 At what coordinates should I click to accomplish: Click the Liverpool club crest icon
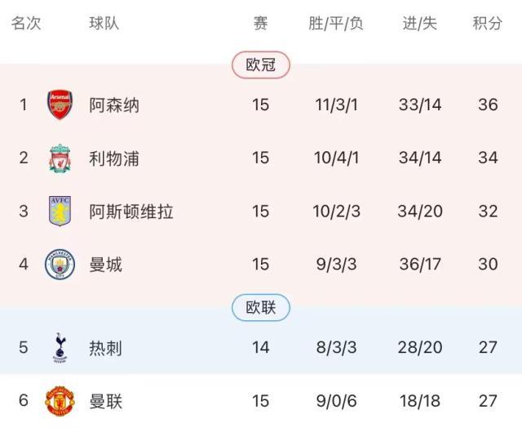(x=60, y=158)
